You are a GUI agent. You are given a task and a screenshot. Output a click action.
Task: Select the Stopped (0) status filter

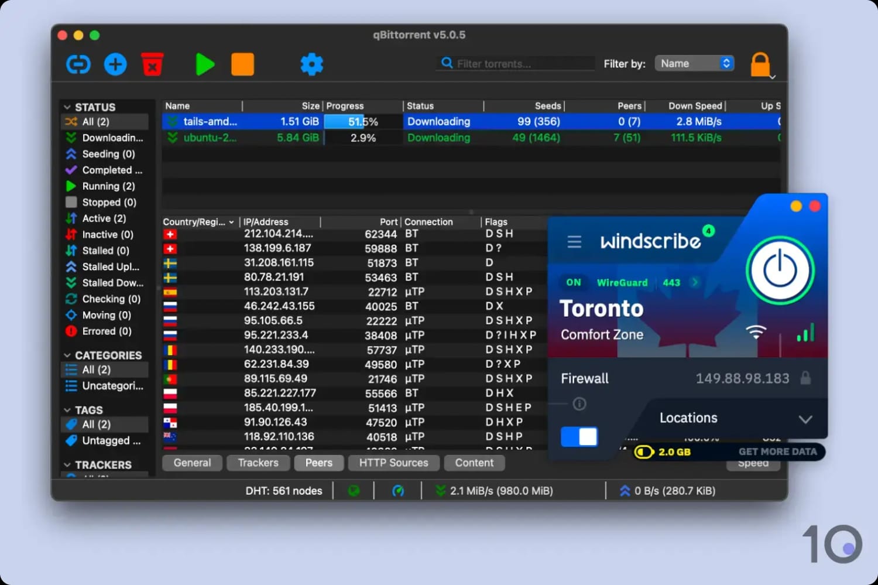pos(105,202)
